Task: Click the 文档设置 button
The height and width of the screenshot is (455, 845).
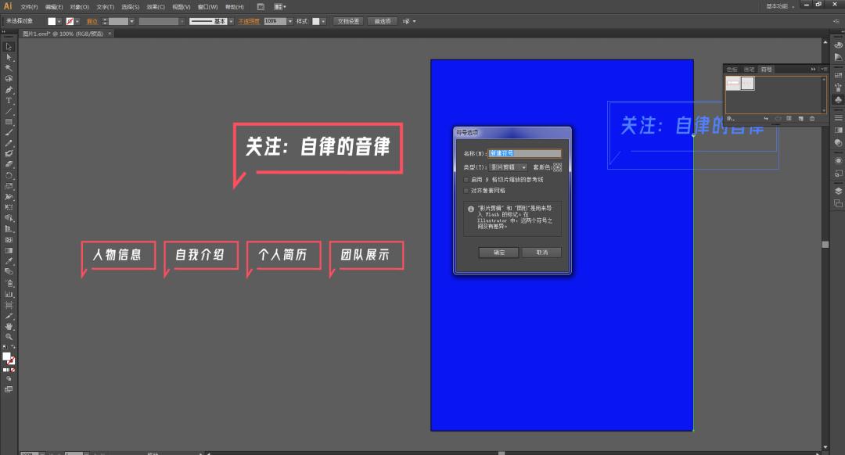Action: (x=349, y=21)
